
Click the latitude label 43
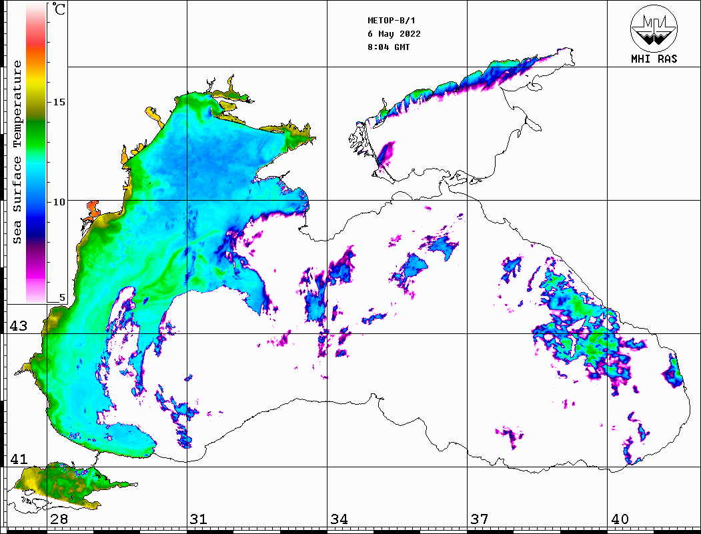pyautogui.click(x=19, y=326)
